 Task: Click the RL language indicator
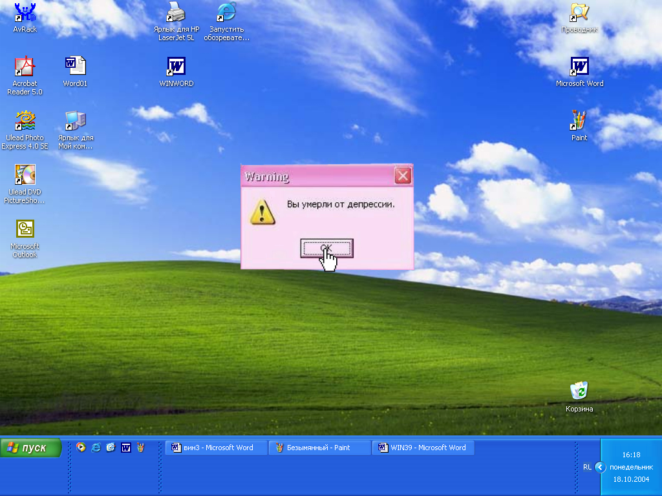point(587,467)
